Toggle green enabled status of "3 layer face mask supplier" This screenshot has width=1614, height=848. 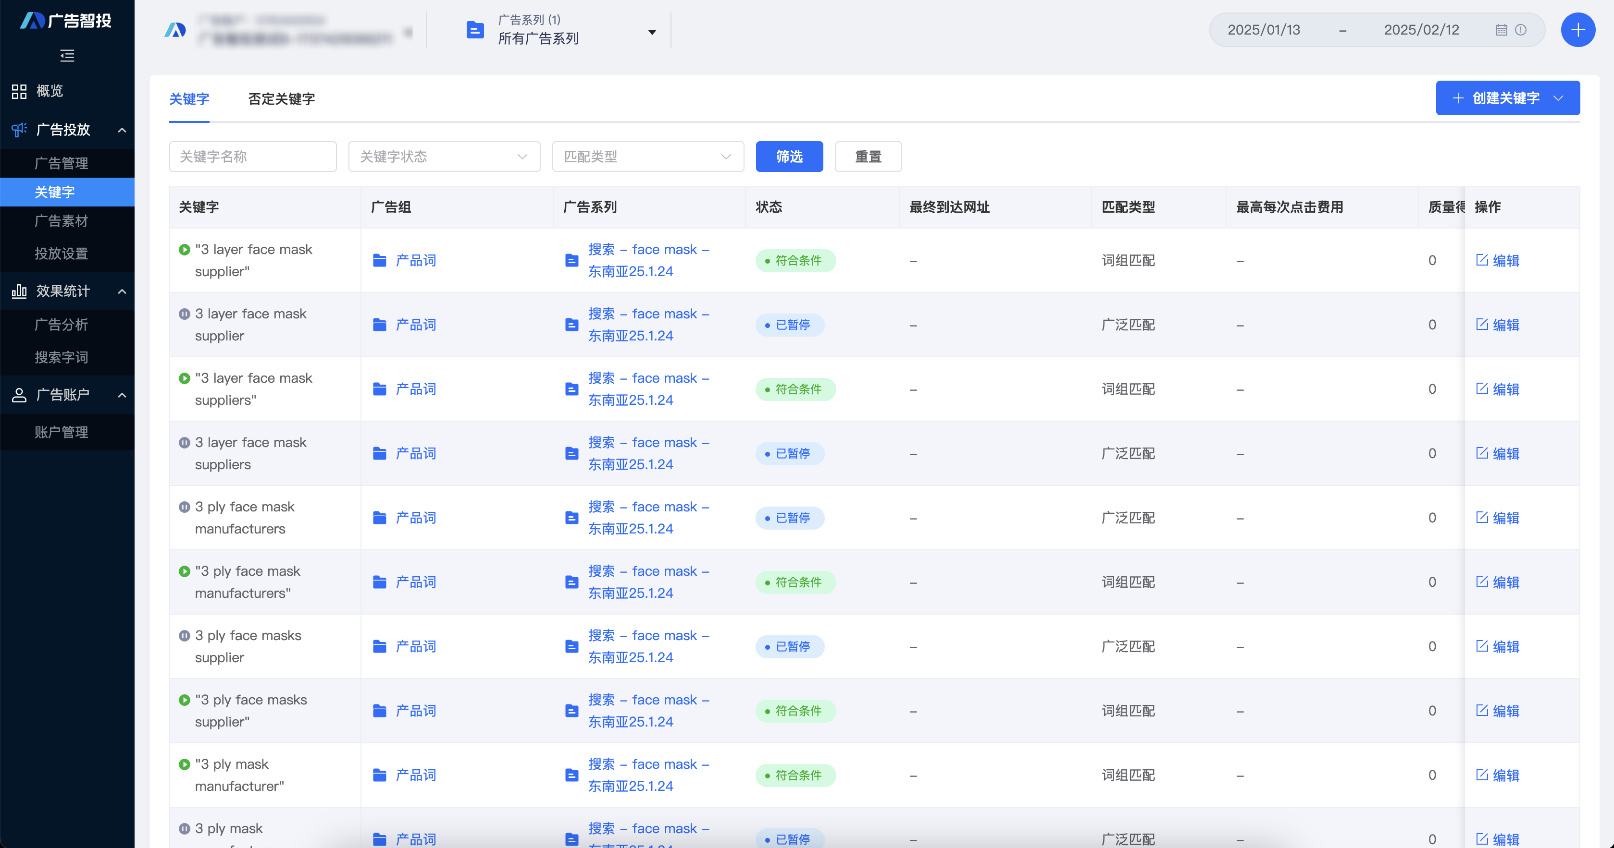coord(184,250)
